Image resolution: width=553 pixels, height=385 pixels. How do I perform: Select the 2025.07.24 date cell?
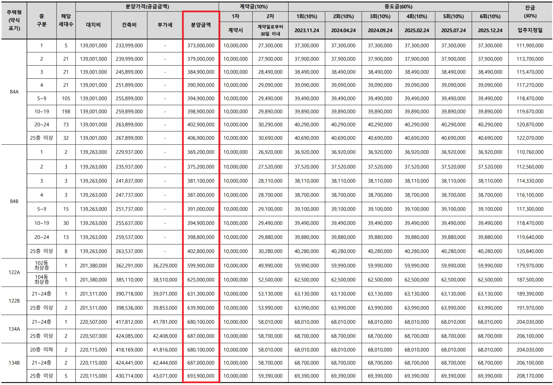click(x=453, y=30)
